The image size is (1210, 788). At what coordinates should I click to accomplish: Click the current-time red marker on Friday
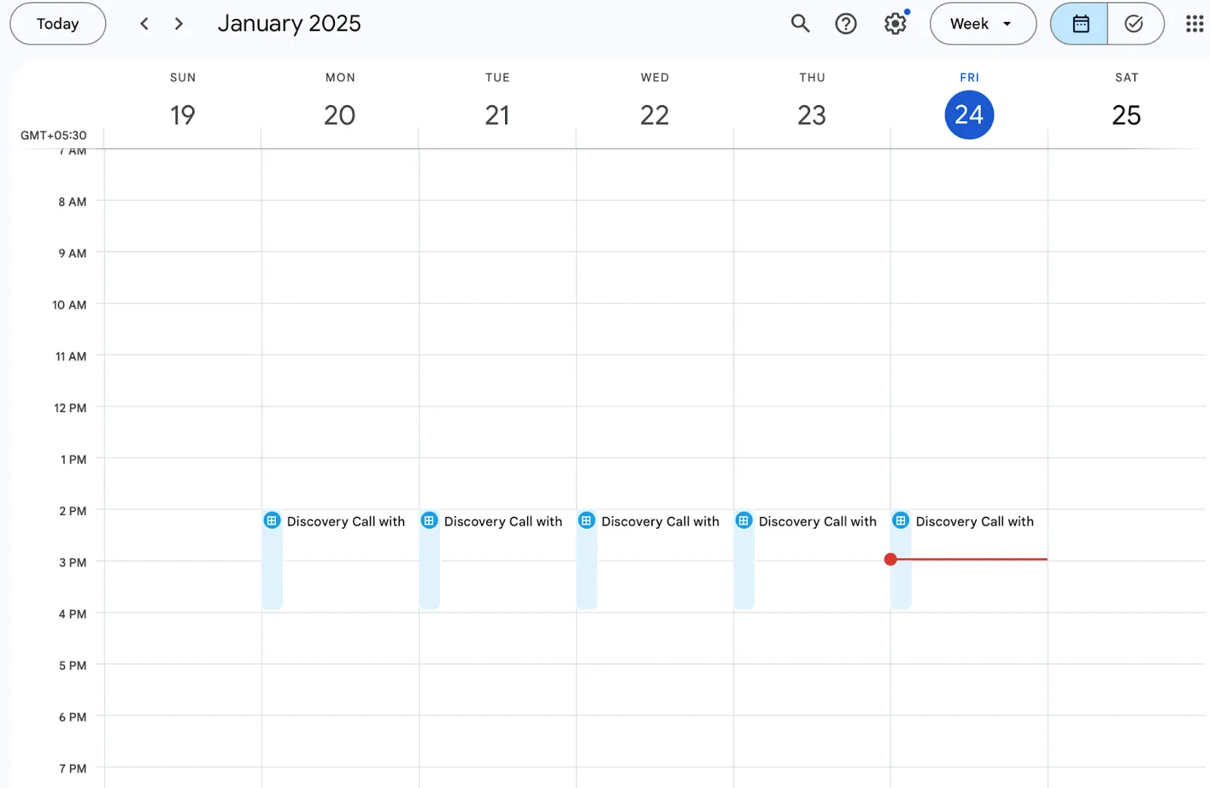pyautogui.click(x=891, y=559)
